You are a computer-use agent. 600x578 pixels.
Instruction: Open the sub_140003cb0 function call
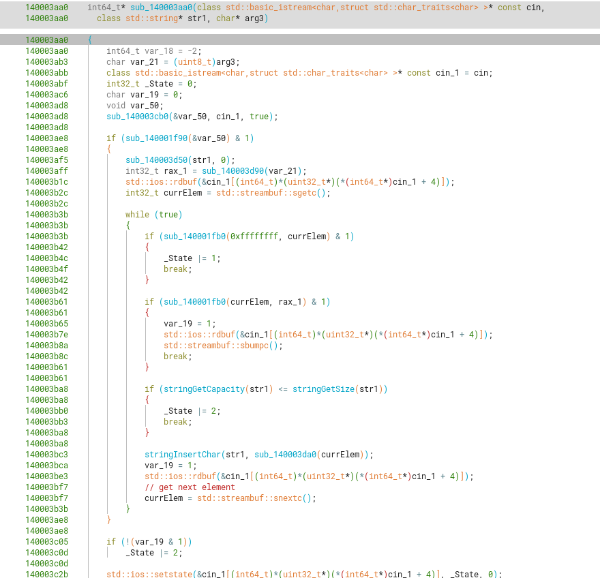coord(139,117)
